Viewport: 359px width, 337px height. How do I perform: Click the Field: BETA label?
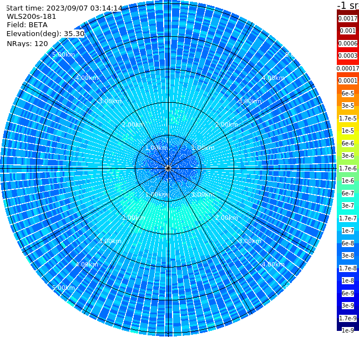[27, 25]
